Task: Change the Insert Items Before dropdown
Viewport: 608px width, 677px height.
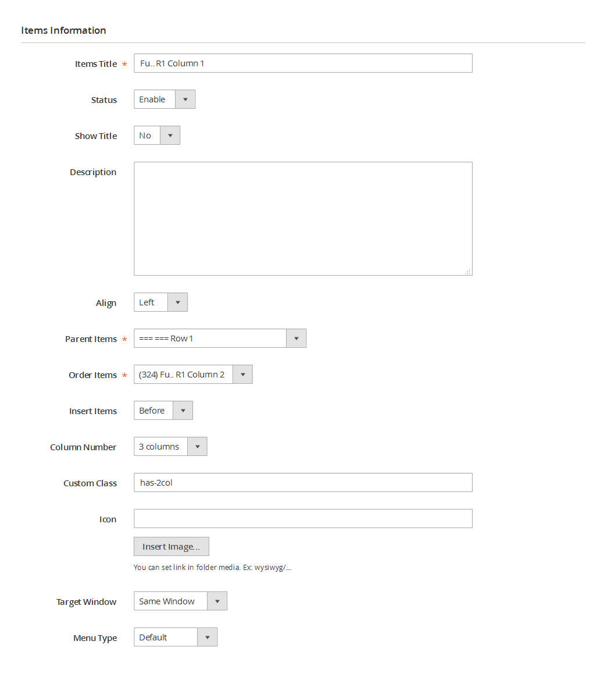Action: pos(163,411)
